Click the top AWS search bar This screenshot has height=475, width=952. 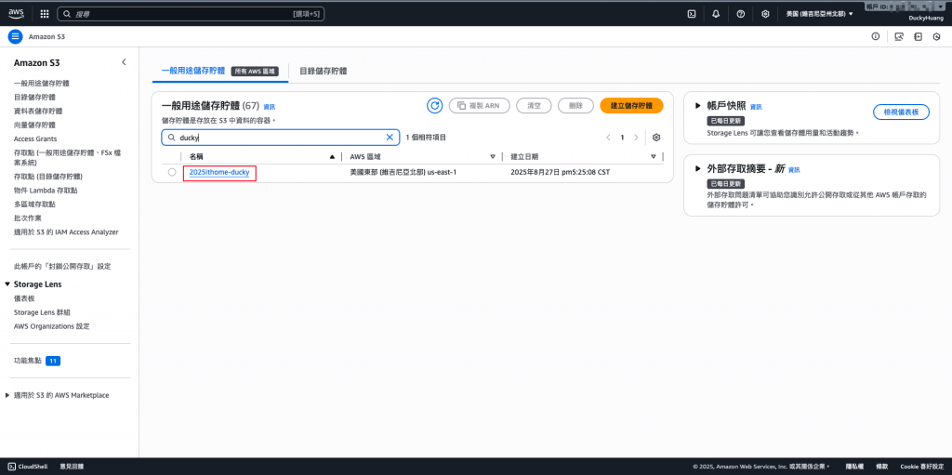pyautogui.click(x=191, y=13)
